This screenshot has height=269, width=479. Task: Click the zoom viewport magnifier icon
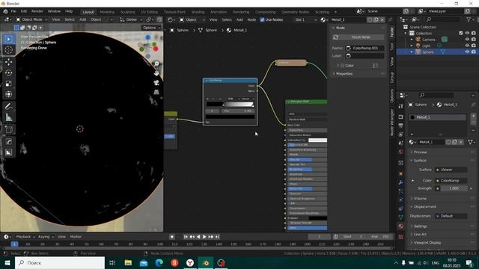156,64
